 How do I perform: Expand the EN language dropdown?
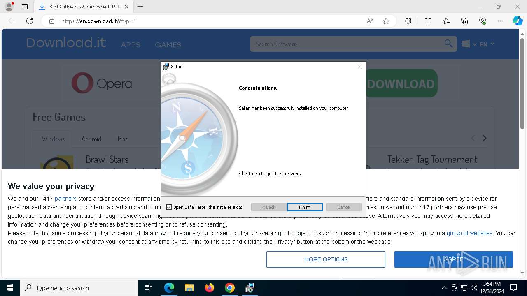[x=487, y=44]
